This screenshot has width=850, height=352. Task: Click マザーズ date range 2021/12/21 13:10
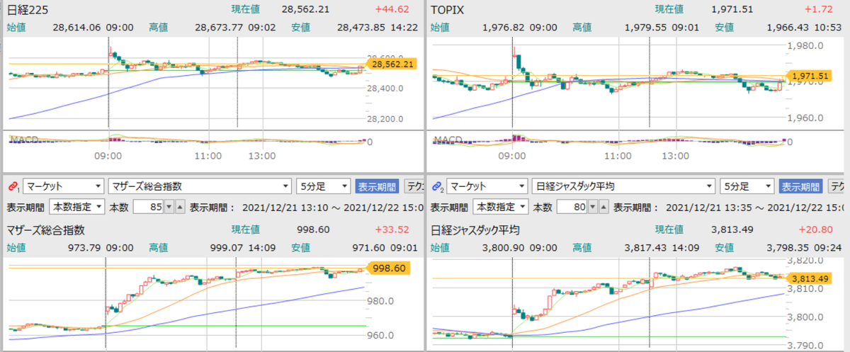click(283, 207)
